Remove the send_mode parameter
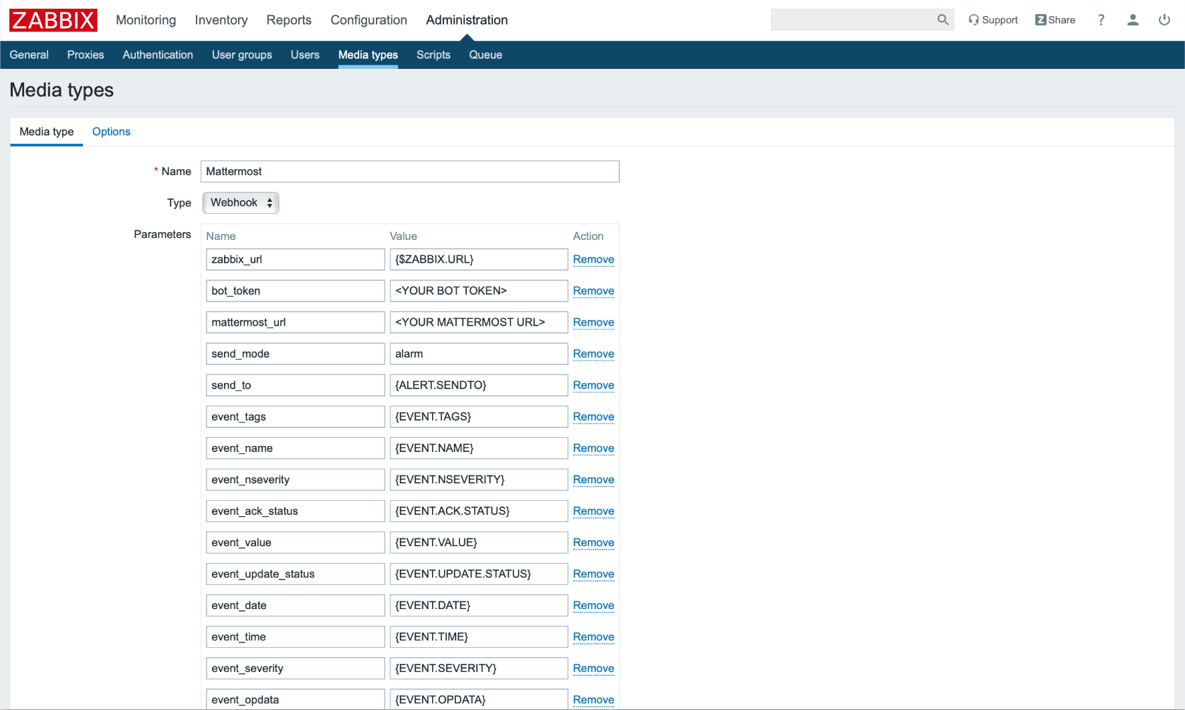1185x710 pixels. (593, 354)
